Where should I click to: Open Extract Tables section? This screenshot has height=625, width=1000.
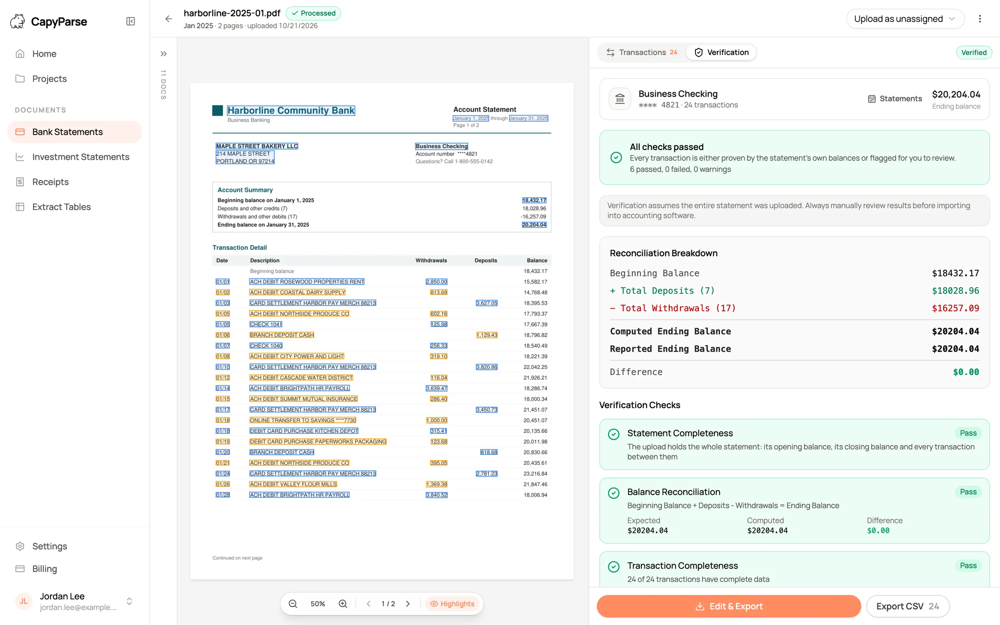tap(75, 207)
